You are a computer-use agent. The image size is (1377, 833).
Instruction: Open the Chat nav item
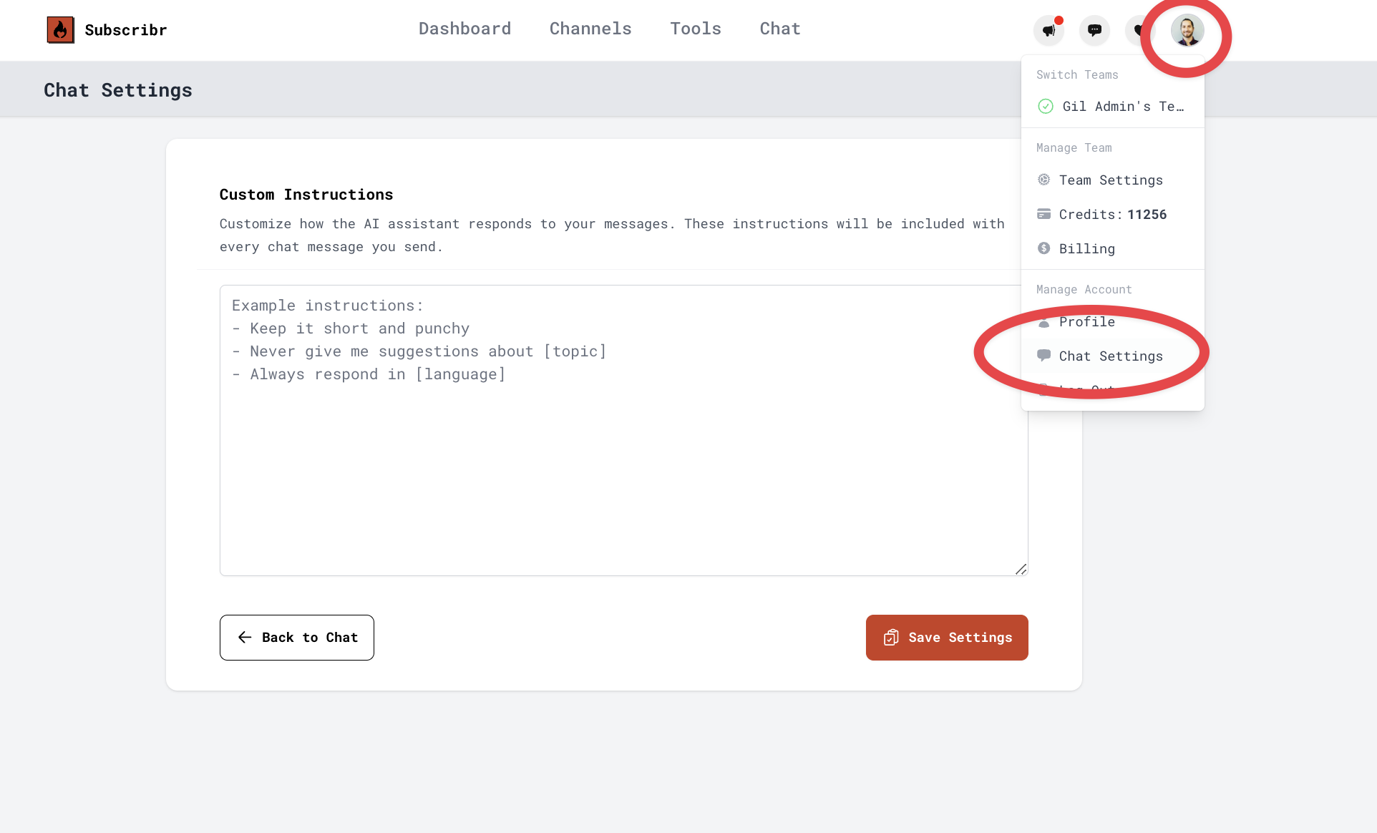tap(780, 29)
